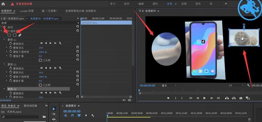Select the pen mask tool

(20, 35)
